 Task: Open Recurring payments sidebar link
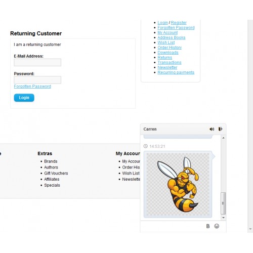click(x=176, y=72)
